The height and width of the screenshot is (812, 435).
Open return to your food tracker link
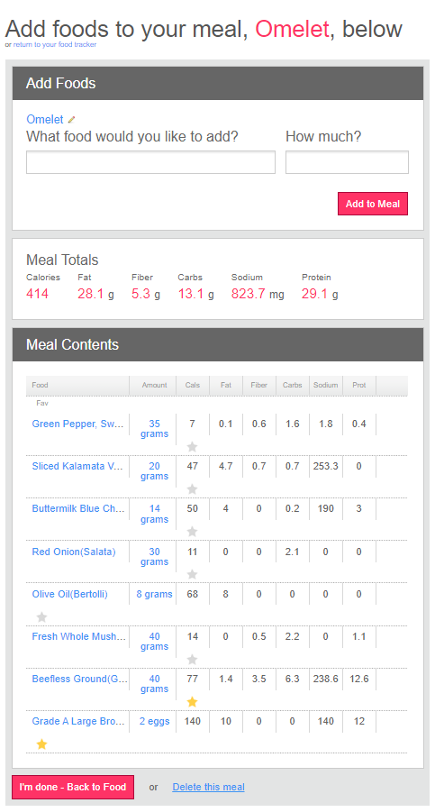[55, 44]
